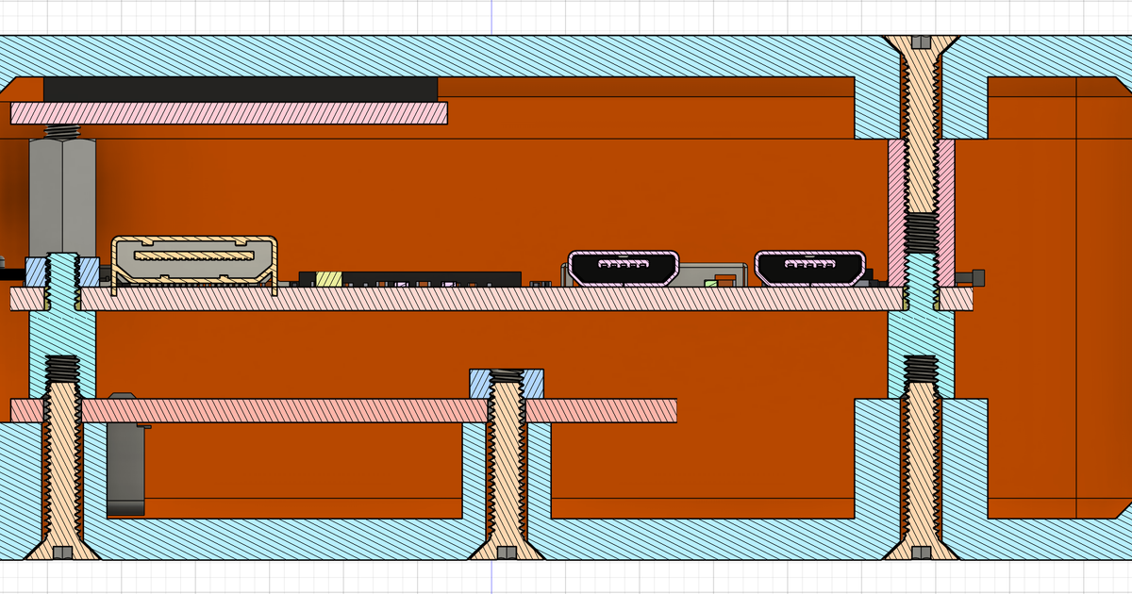Click the top-right countersunk screw head
The height and width of the screenshot is (594, 1132).
(921, 44)
